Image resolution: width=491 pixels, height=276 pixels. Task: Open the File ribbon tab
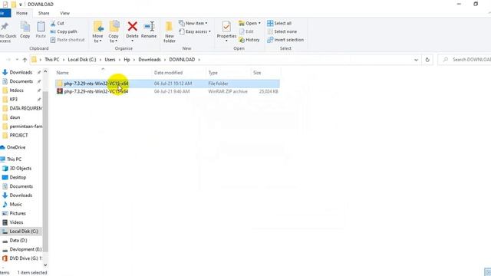(x=5, y=13)
